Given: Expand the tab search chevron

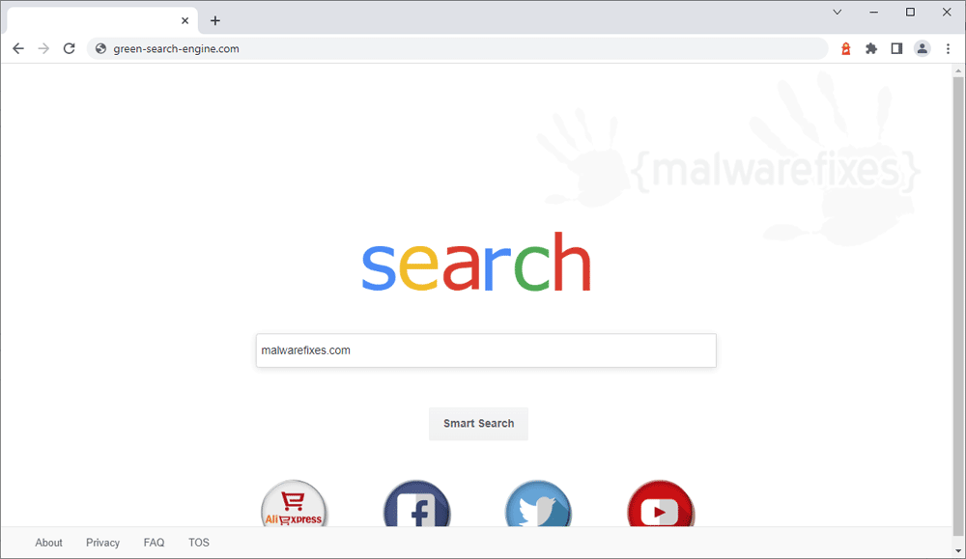Looking at the screenshot, I should 838,13.
